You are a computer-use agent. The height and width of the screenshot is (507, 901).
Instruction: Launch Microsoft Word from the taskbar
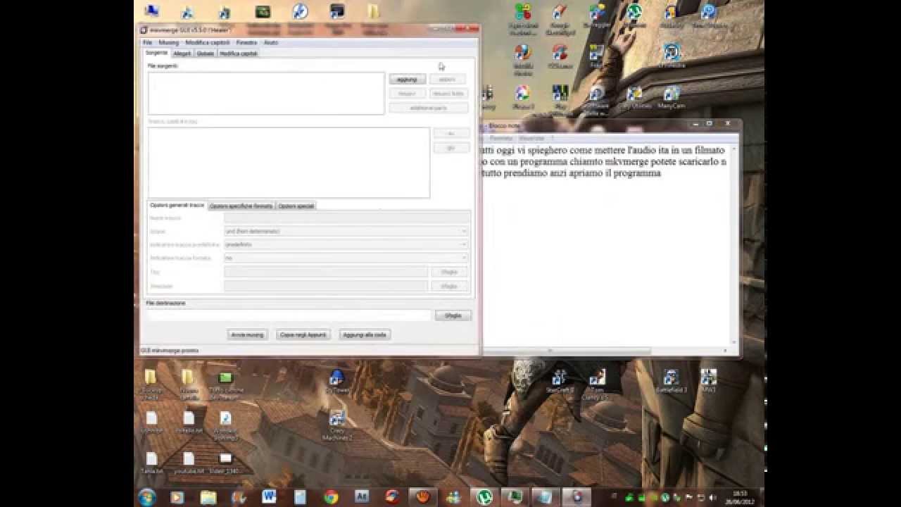point(269,497)
